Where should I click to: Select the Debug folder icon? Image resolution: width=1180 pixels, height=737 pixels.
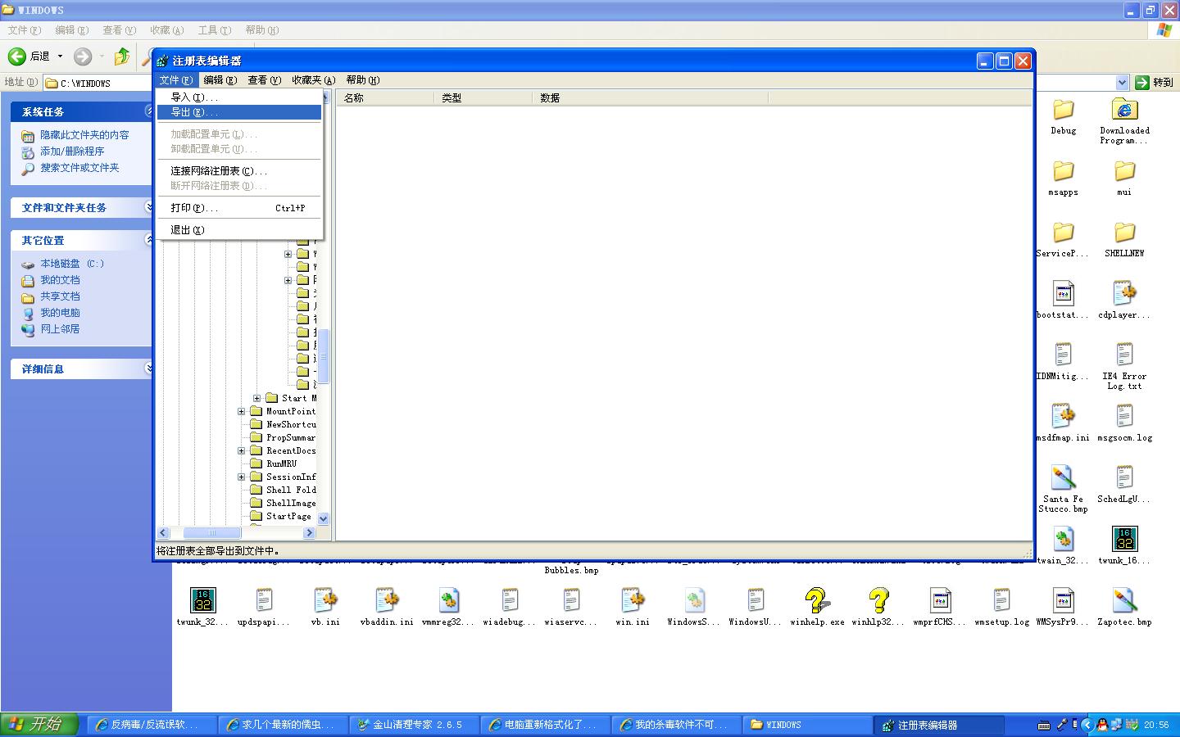1063,110
